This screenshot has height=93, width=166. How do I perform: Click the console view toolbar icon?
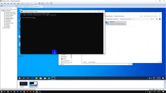point(51,3)
